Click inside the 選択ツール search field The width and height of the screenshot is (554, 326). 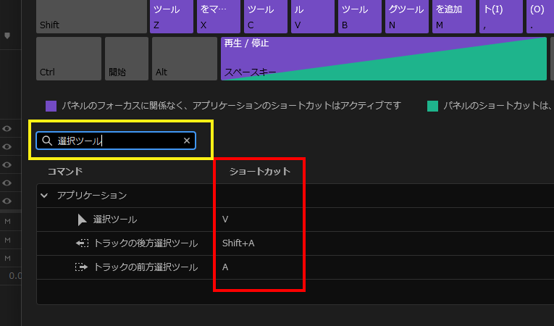tap(116, 141)
